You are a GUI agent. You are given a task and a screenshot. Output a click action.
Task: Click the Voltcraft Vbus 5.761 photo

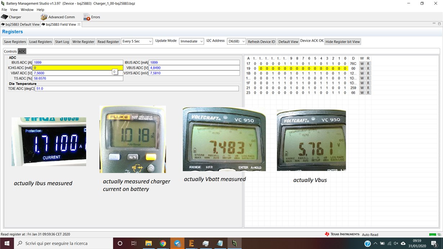pyautogui.click(x=311, y=140)
